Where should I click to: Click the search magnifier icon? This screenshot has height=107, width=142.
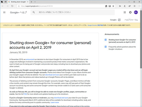pos(34,12)
